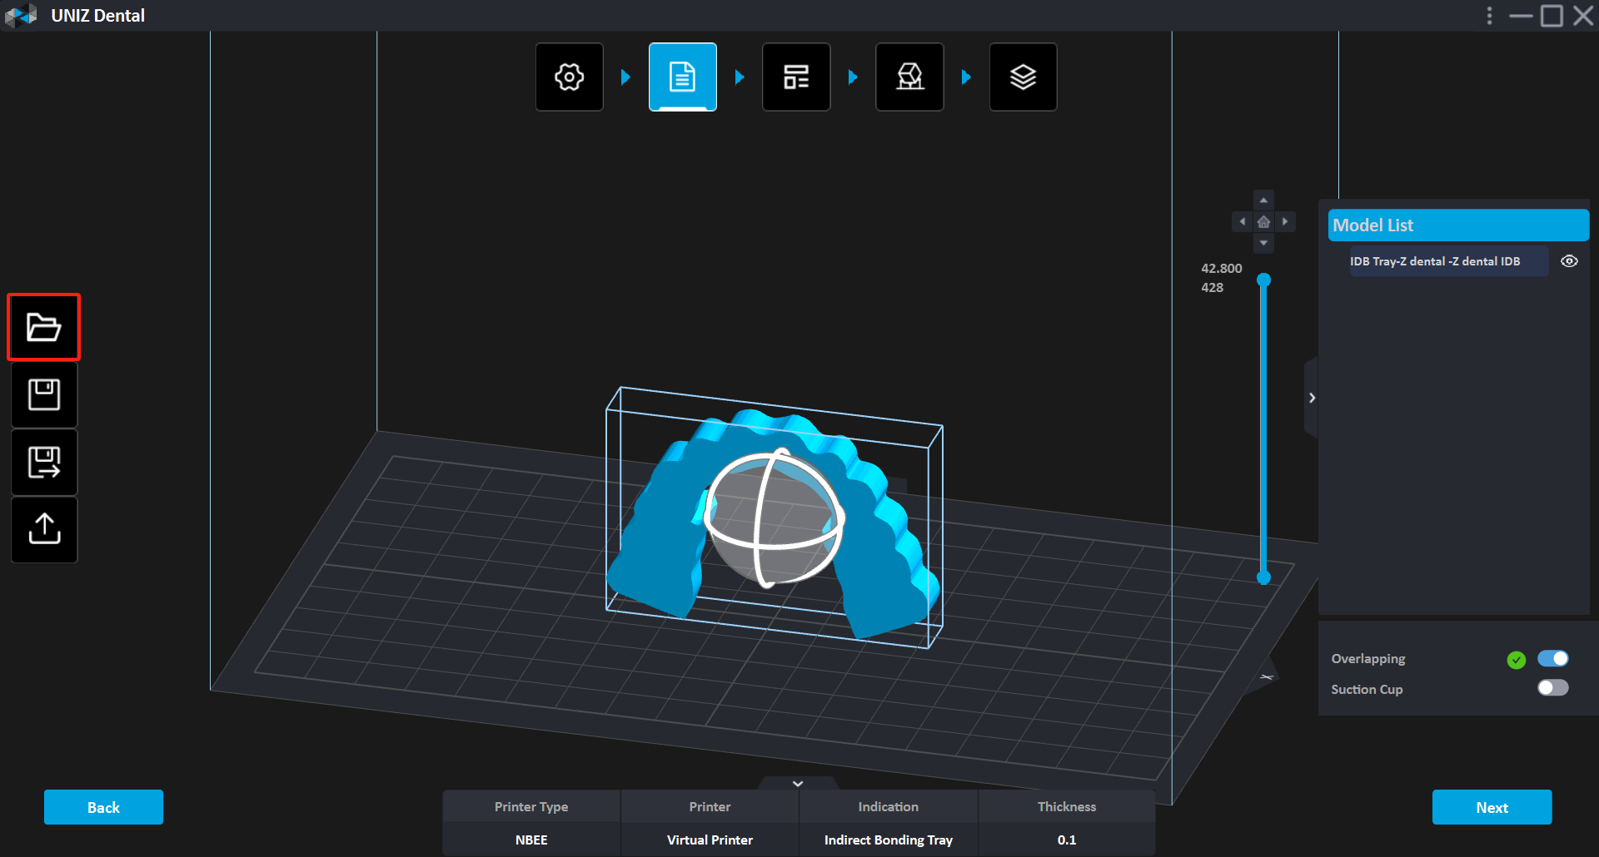Click the Next button

pyautogui.click(x=1492, y=807)
